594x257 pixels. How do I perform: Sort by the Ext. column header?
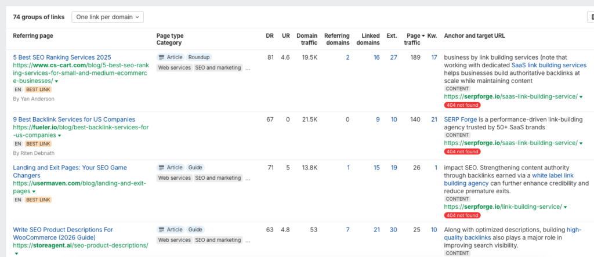(392, 35)
